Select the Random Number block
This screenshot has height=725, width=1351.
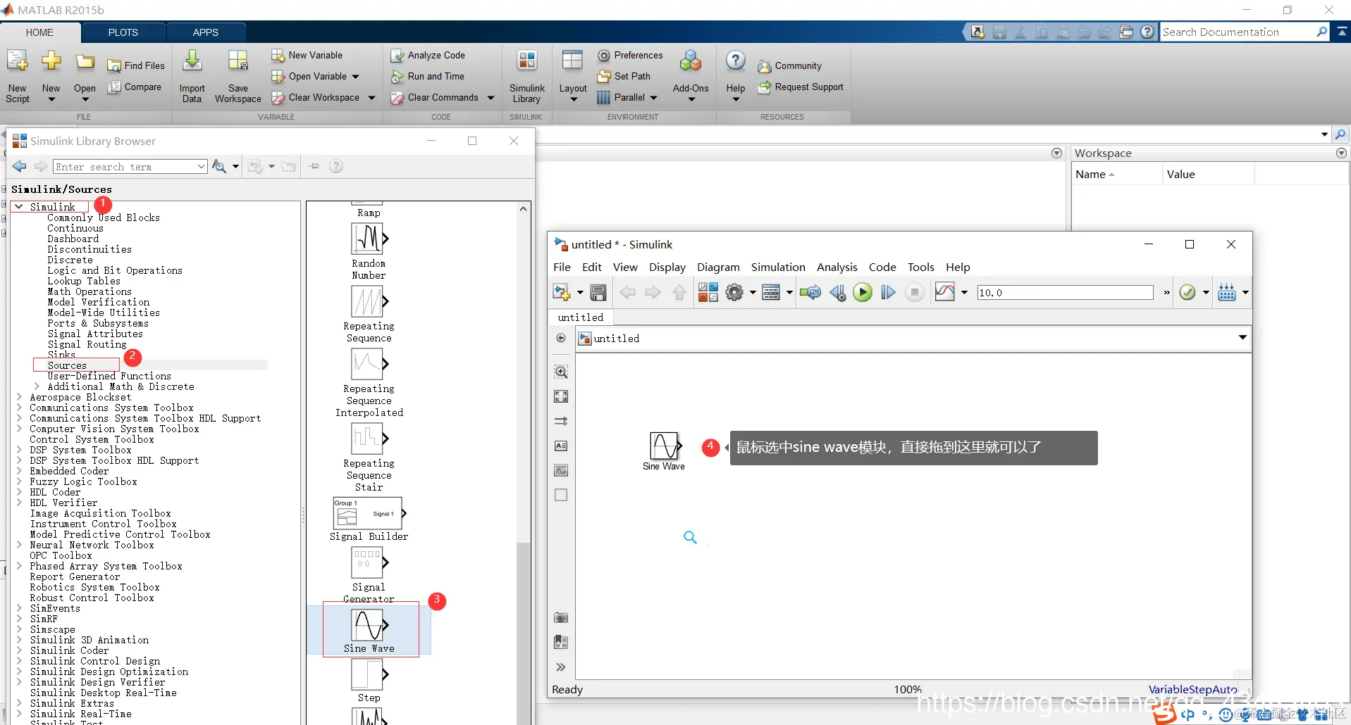tap(369, 251)
